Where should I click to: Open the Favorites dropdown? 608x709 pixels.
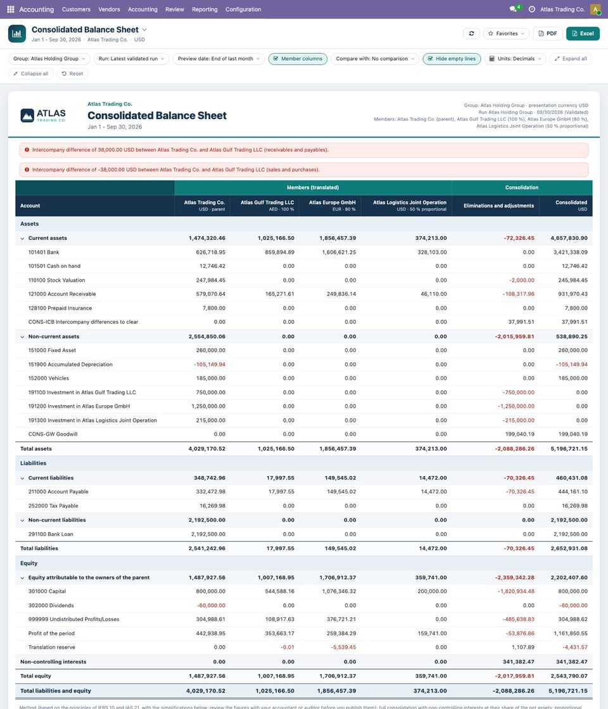(506, 34)
